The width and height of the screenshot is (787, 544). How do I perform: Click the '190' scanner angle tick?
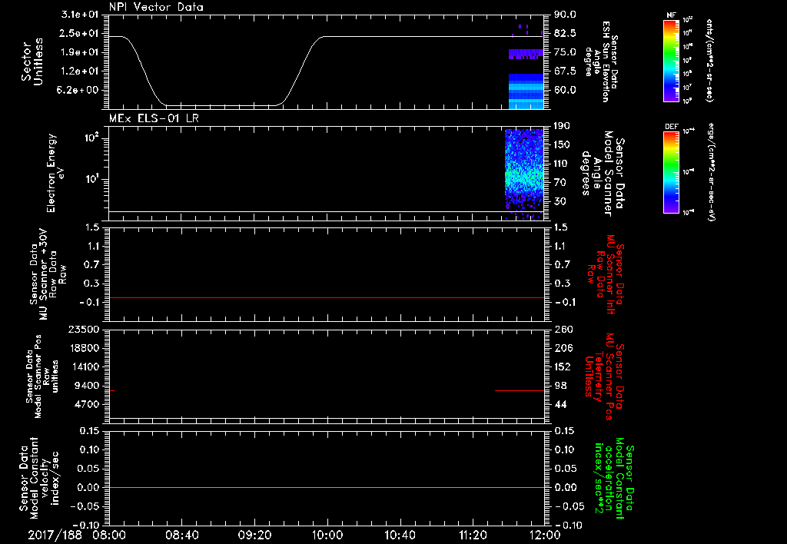click(x=562, y=126)
